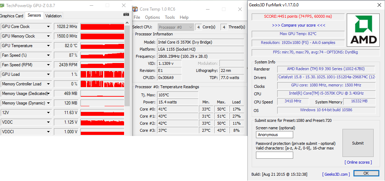Click the GPU Load history graph
Viewport: 385px width, 181px height.
(102, 74)
